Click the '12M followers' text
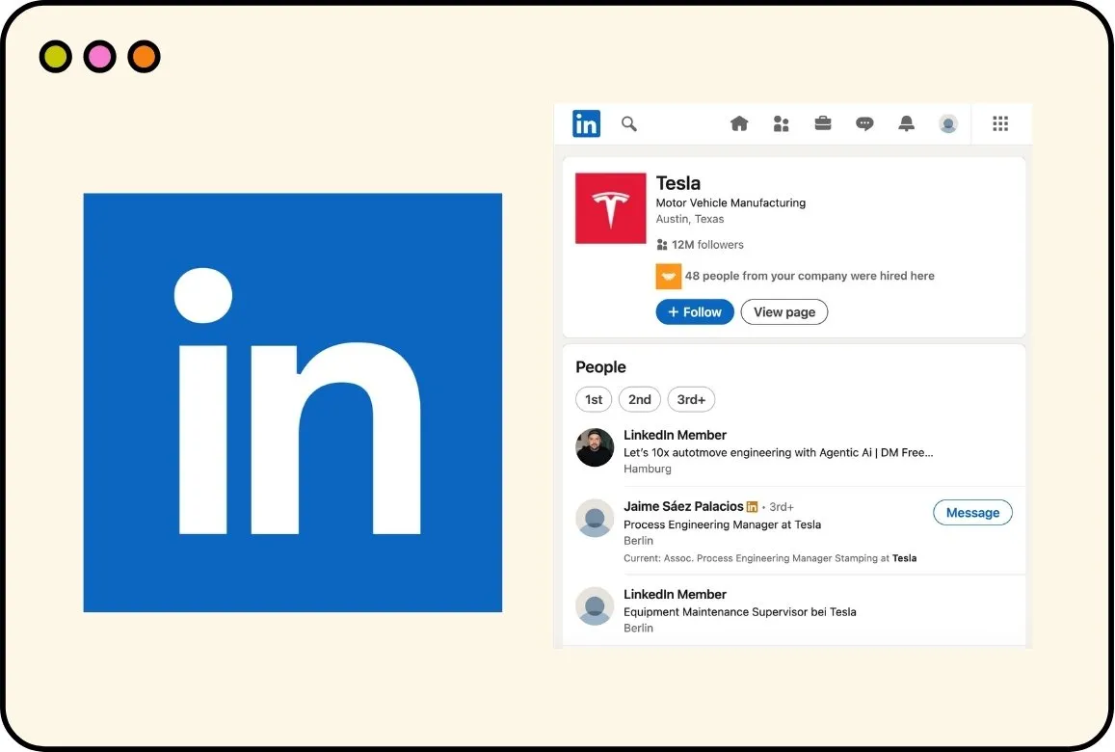This screenshot has width=1115, height=752. pos(707,245)
